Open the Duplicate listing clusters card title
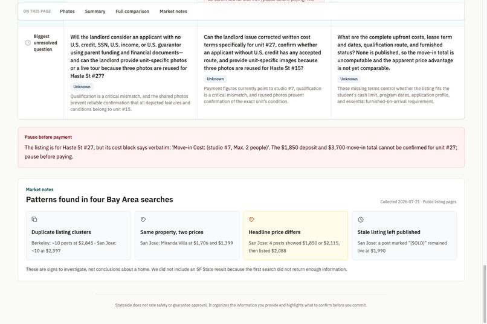This screenshot has width=487, height=324. coord(61,232)
